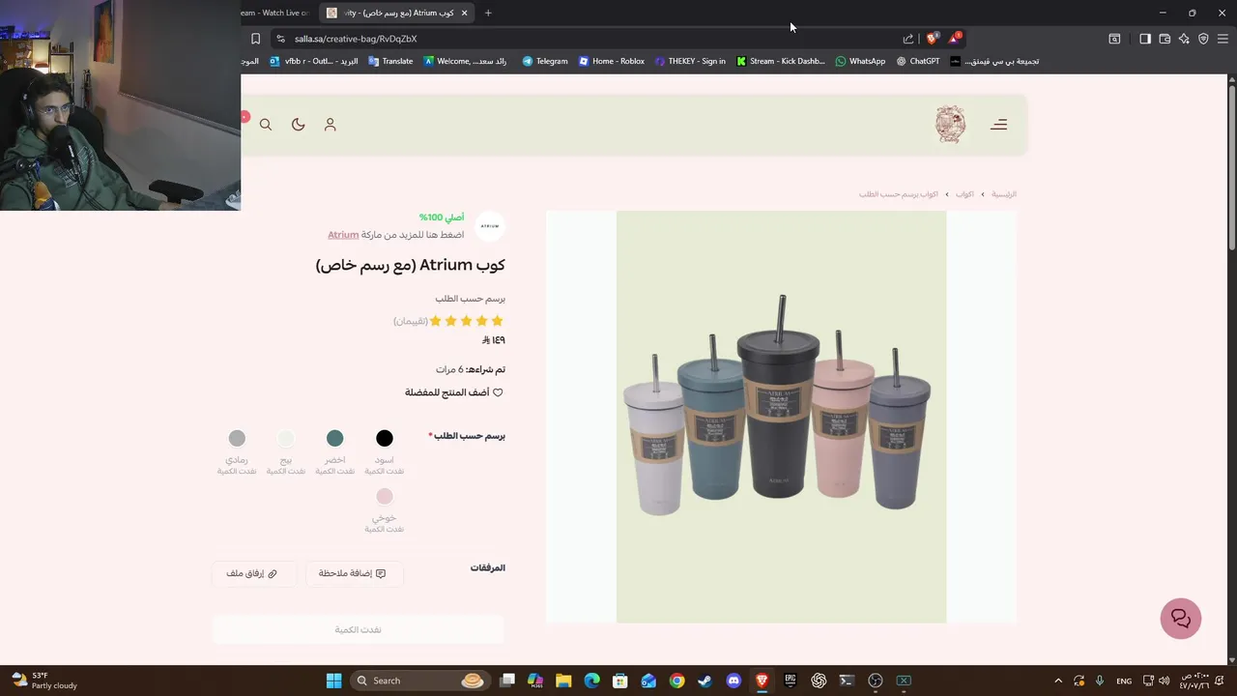Switch to the Watch Live stream tab
Viewport: 1237px width, 696px height.
[277, 13]
